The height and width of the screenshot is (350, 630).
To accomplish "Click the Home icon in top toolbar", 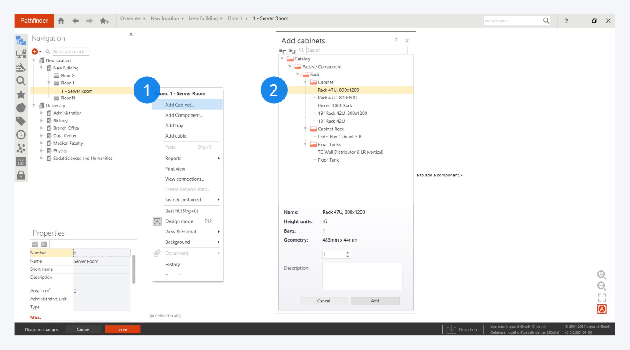I will pyautogui.click(x=61, y=21).
